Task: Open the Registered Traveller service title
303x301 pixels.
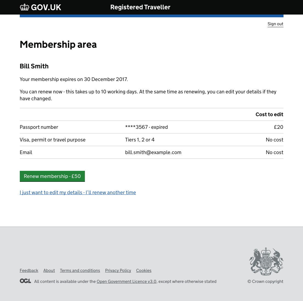Action: (140, 7)
